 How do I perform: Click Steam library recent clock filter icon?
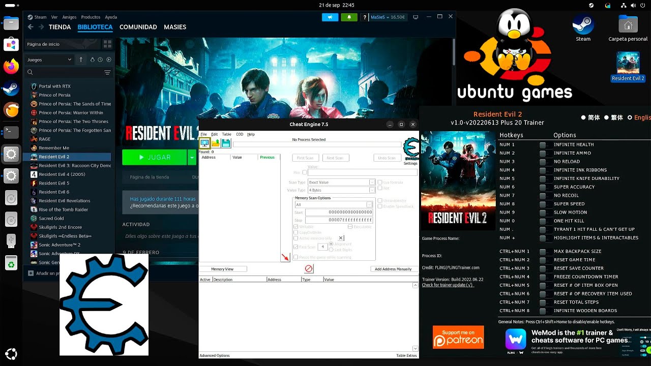tap(100, 59)
